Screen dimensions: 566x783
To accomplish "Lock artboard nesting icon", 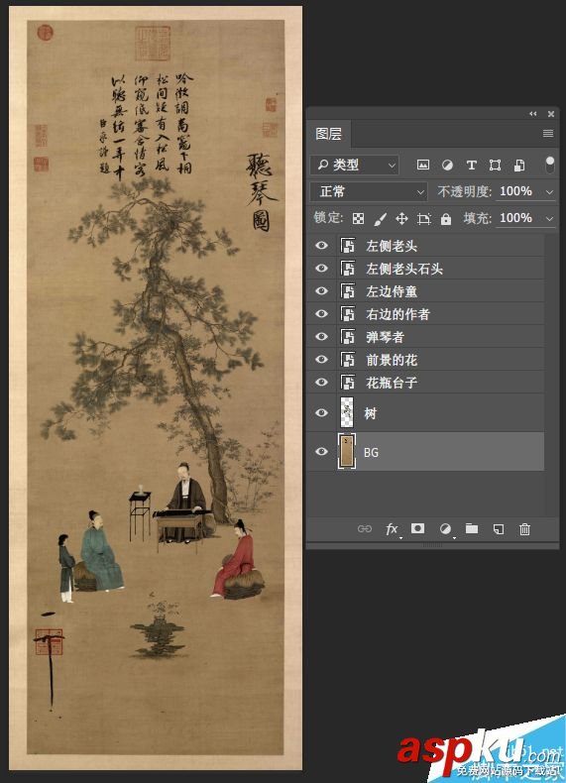I will (423, 219).
